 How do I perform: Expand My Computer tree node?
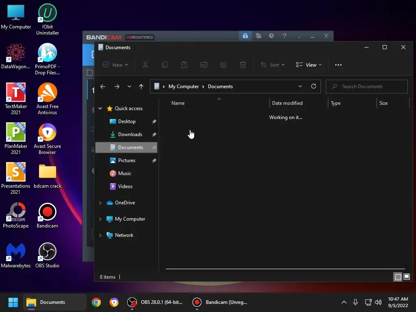coord(100,219)
